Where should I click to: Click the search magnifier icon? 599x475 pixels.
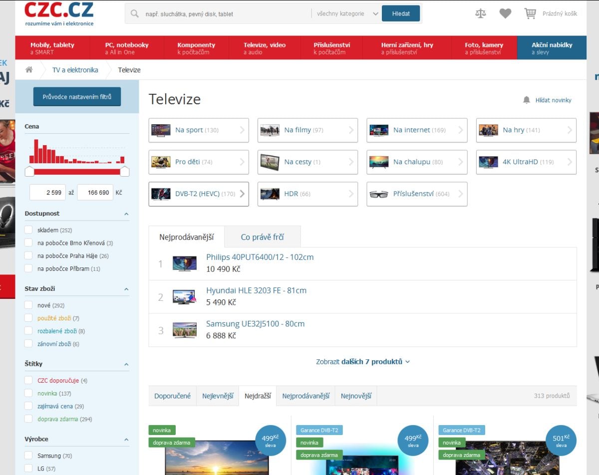click(134, 13)
